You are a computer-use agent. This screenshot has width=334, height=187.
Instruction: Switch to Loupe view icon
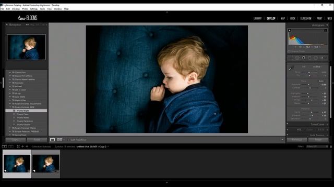pos(52,140)
